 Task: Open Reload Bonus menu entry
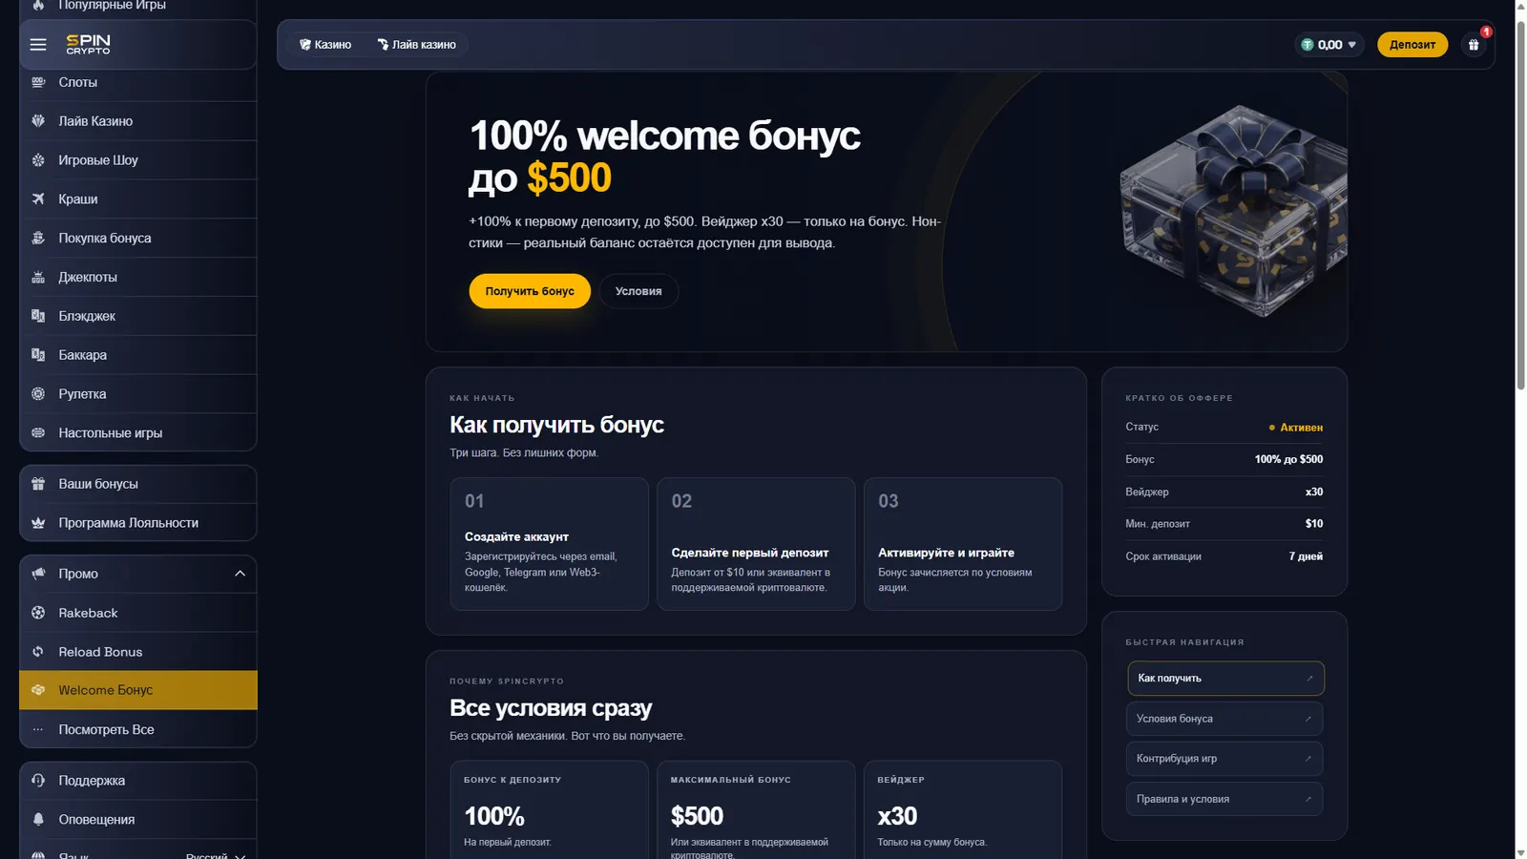click(138, 652)
